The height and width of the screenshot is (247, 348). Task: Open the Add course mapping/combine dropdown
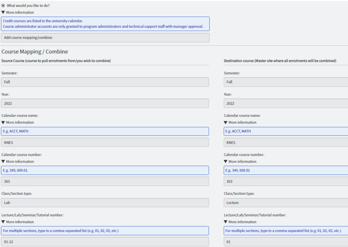pyautogui.click(x=105, y=38)
